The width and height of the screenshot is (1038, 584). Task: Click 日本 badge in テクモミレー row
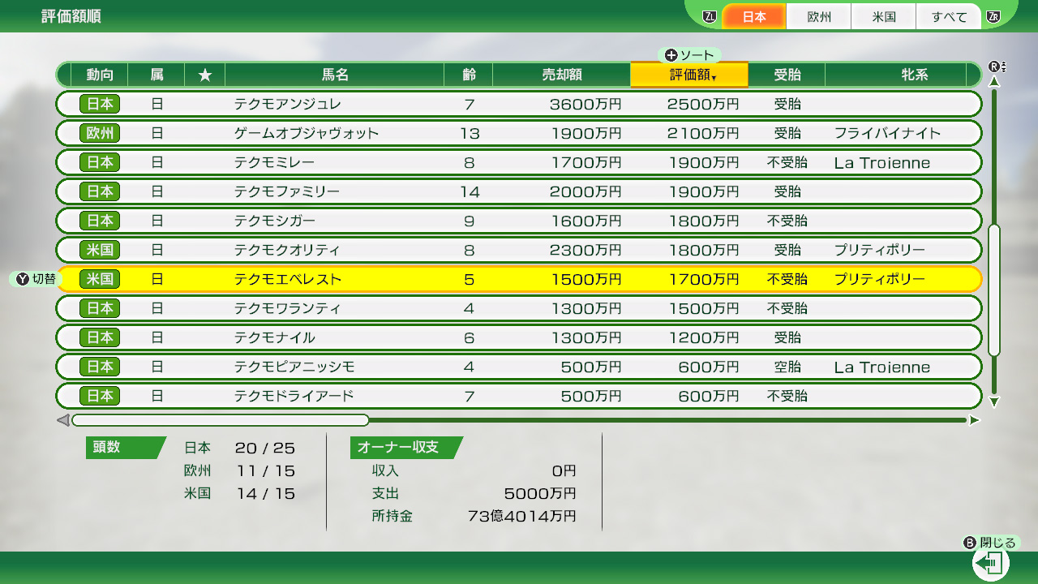point(100,162)
